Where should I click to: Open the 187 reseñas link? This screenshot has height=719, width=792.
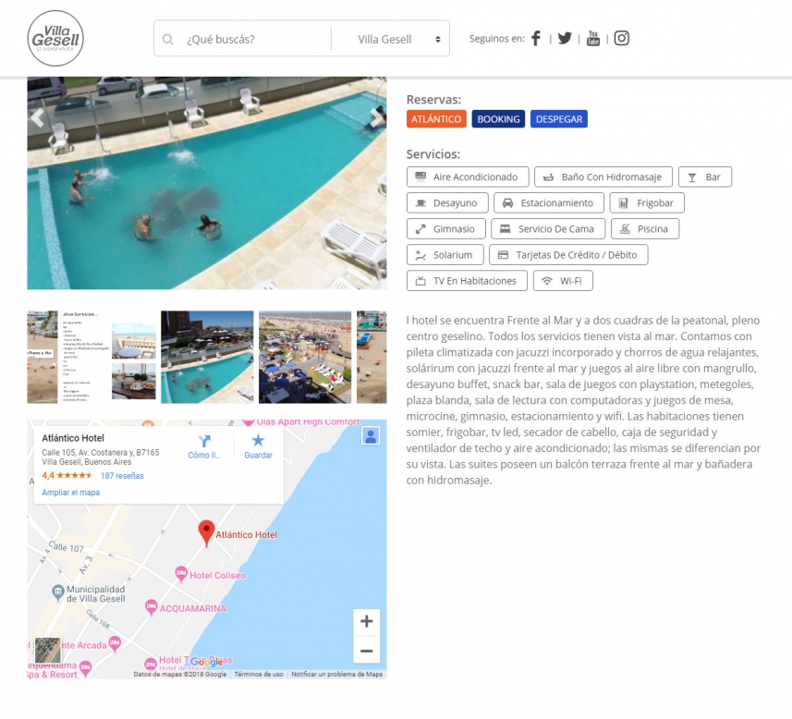click(x=122, y=475)
